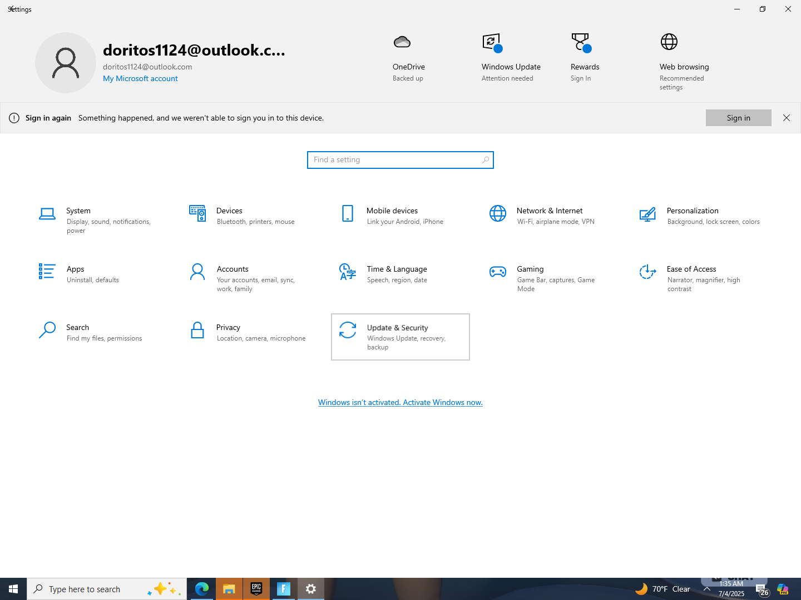
Task: Click the Settings back arrow
Action: point(11,9)
